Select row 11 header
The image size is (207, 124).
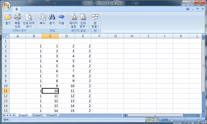pos(6,91)
